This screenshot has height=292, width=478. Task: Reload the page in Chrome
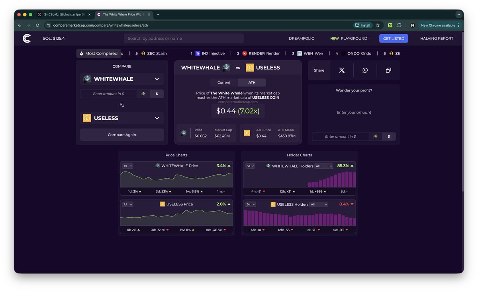37,25
